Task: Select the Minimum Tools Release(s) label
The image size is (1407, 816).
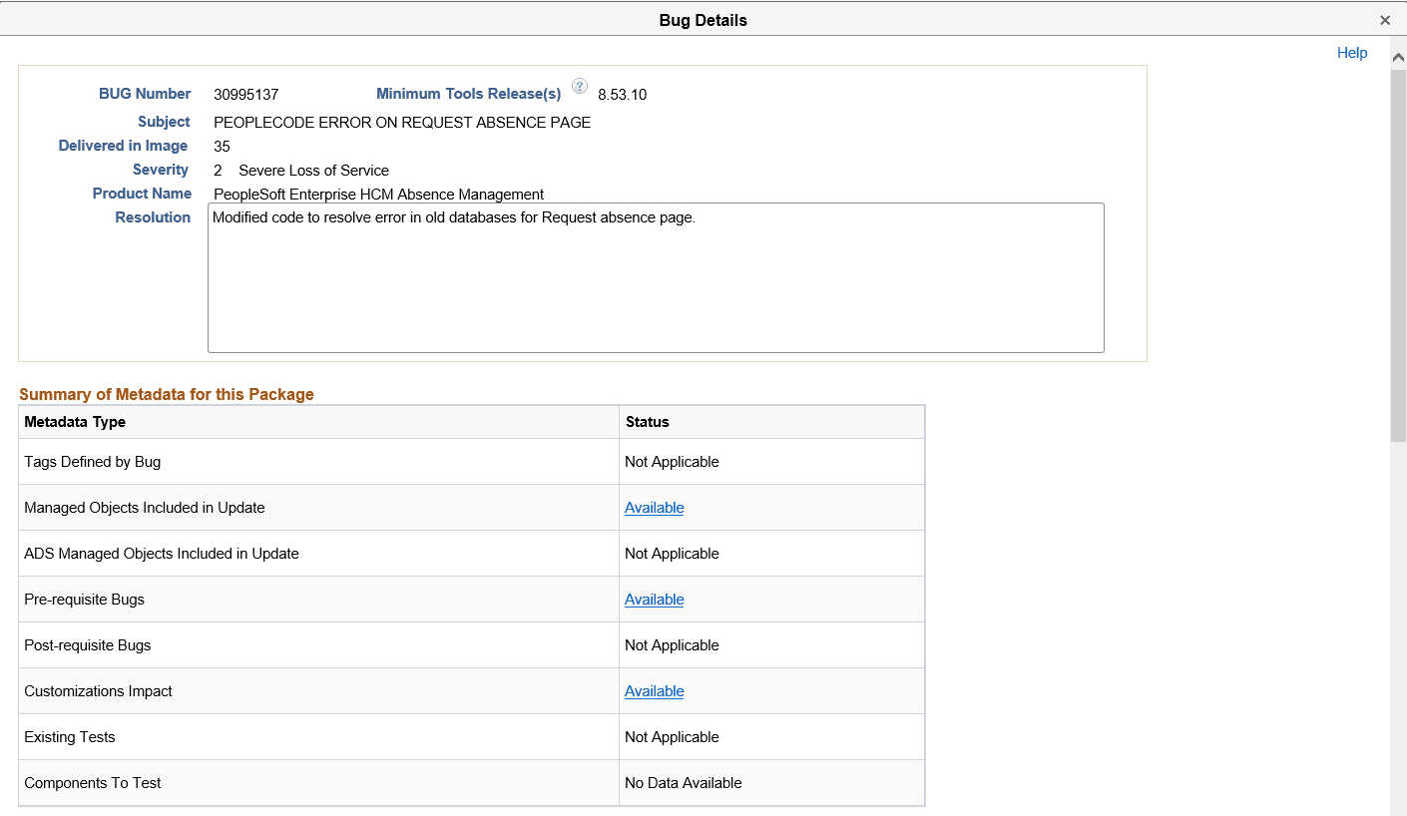Action: (468, 93)
